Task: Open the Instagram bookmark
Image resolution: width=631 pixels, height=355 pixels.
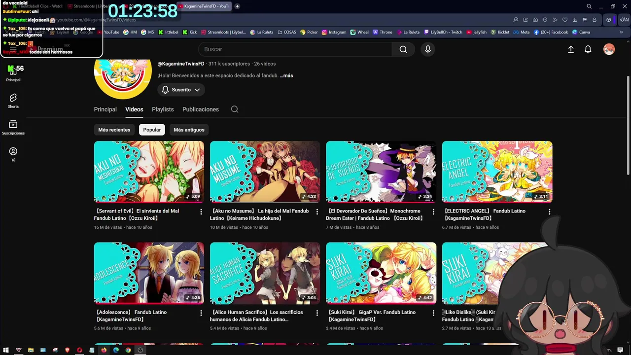Action: [334, 32]
